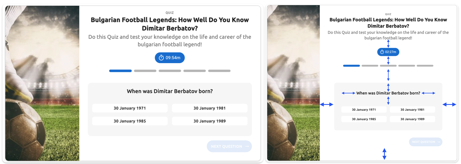Pick 30 January 1985 in right quiz
Screen dimensions: 461x164
pyautogui.click(x=364, y=119)
